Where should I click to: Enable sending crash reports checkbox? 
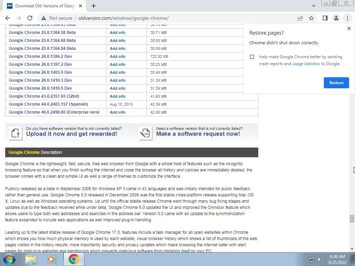click(252, 57)
